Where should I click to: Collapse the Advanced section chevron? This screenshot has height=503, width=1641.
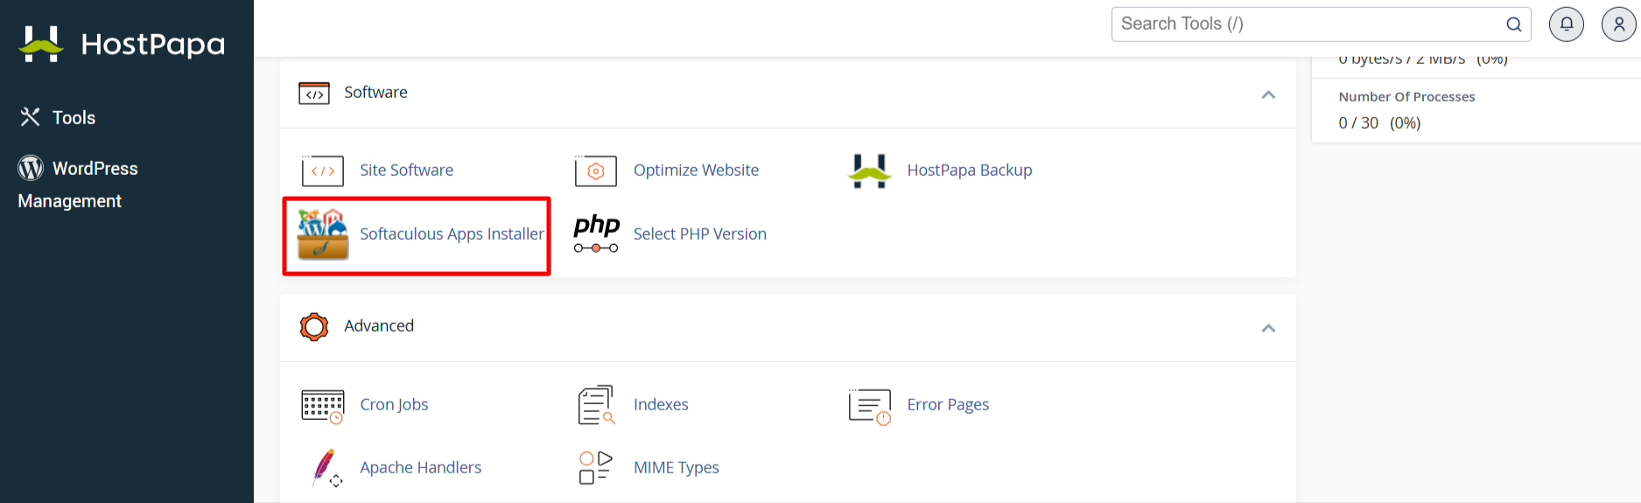[1268, 328]
